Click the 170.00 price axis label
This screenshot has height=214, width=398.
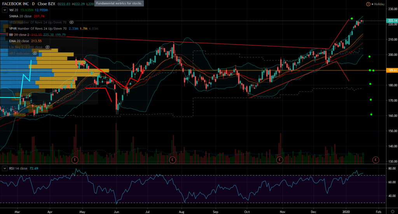[393, 100]
